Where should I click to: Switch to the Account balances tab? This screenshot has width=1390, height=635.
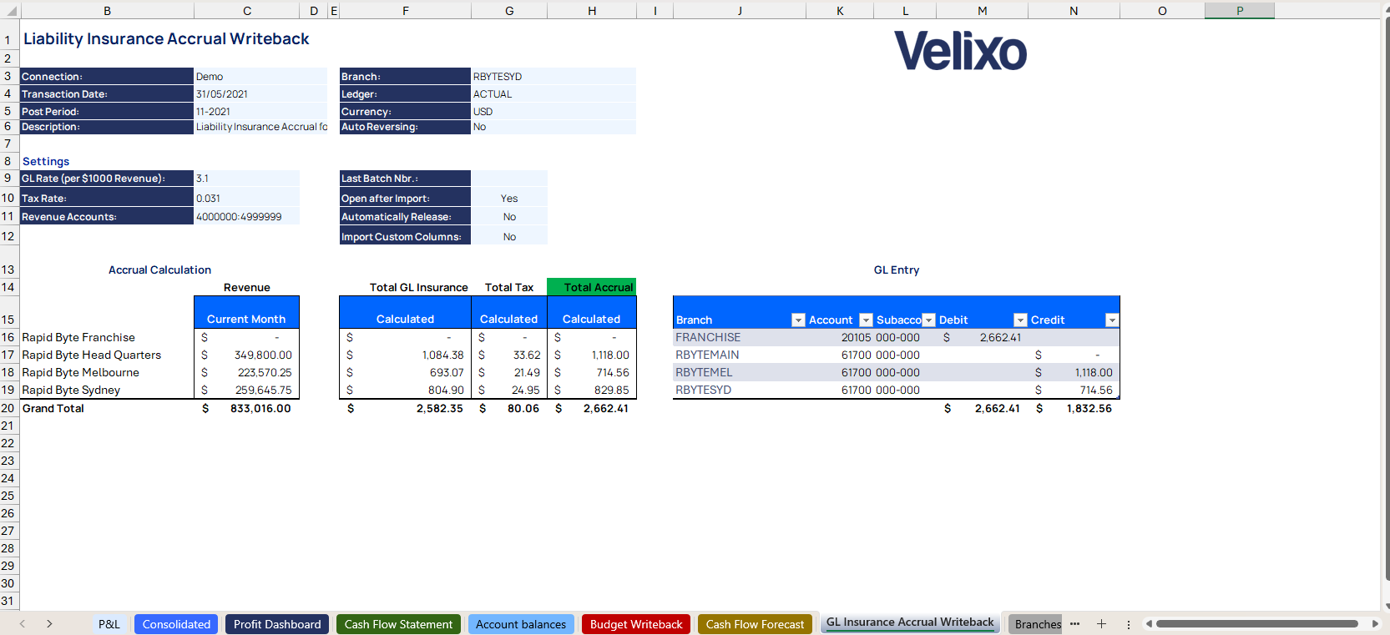click(521, 624)
